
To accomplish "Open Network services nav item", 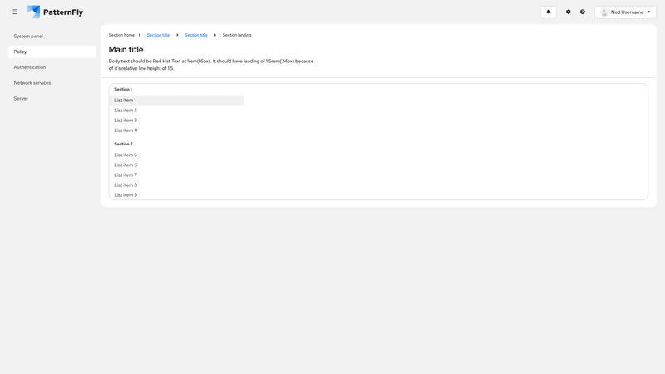I will point(32,83).
